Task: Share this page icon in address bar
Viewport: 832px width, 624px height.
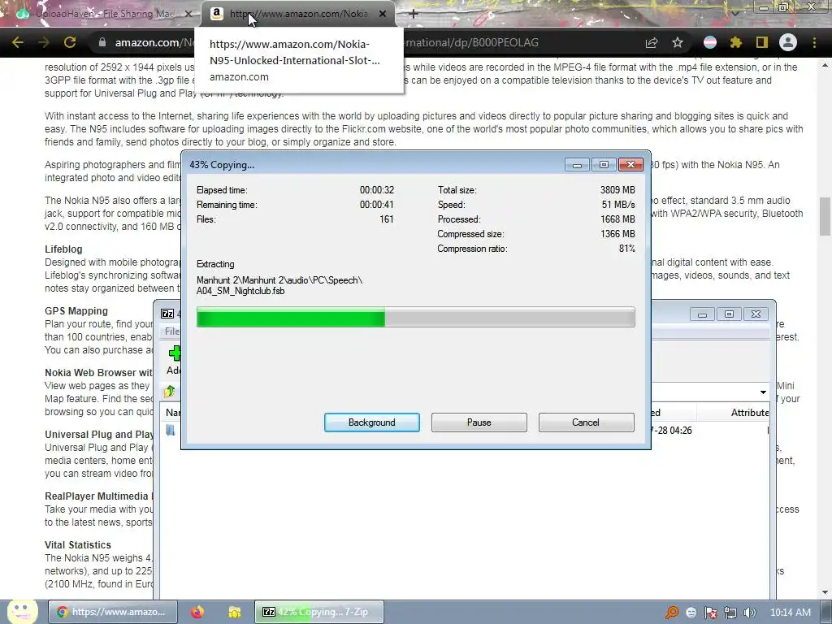Action: [652, 42]
